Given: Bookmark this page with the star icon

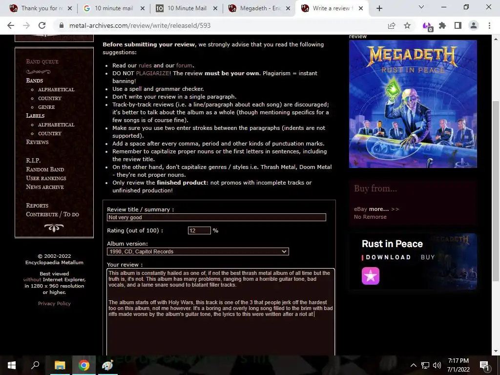Looking at the screenshot, I should [407, 25].
